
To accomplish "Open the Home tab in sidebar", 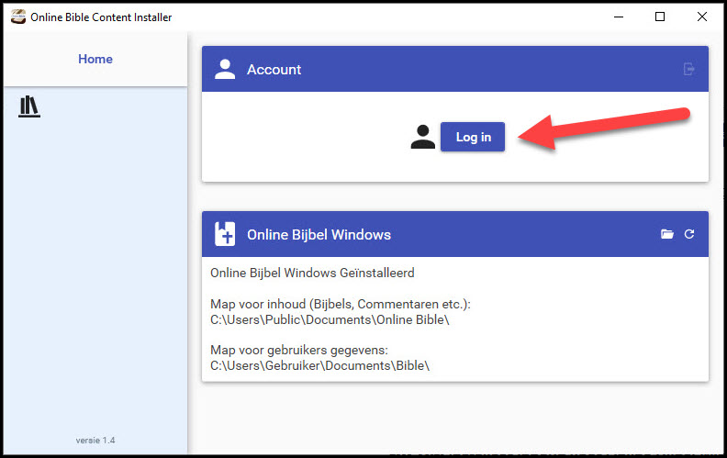I will [x=95, y=59].
